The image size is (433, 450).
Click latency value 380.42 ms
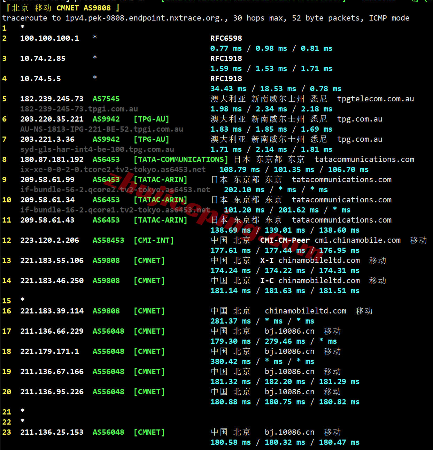point(231,362)
